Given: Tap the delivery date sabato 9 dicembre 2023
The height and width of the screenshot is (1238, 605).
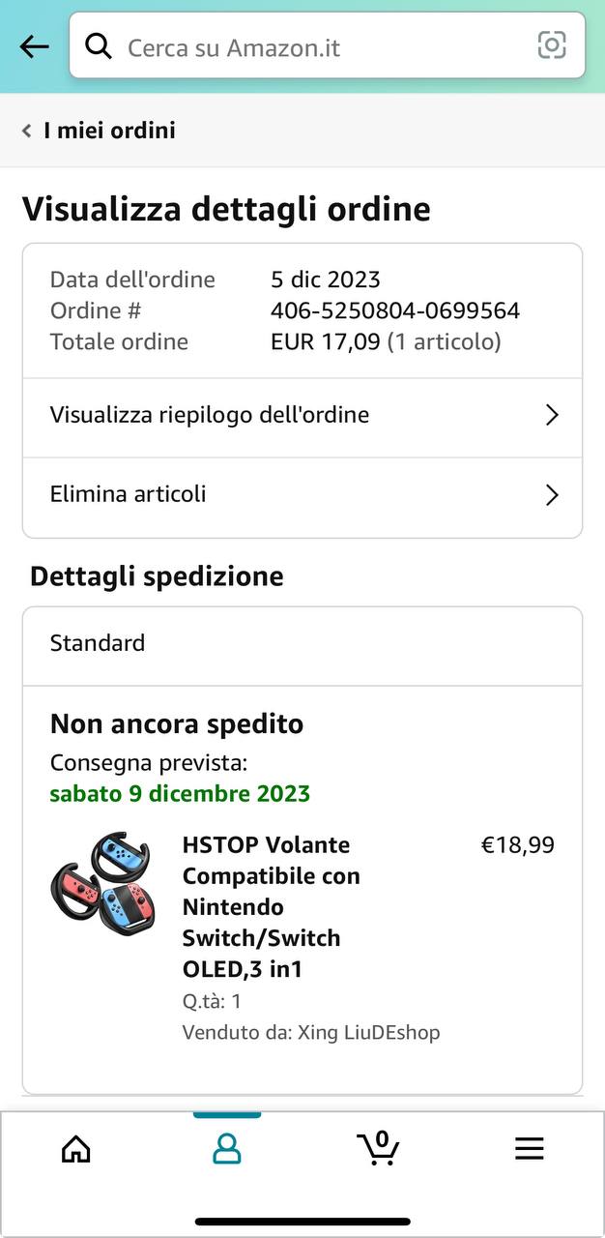Looking at the screenshot, I should point(180,794).
